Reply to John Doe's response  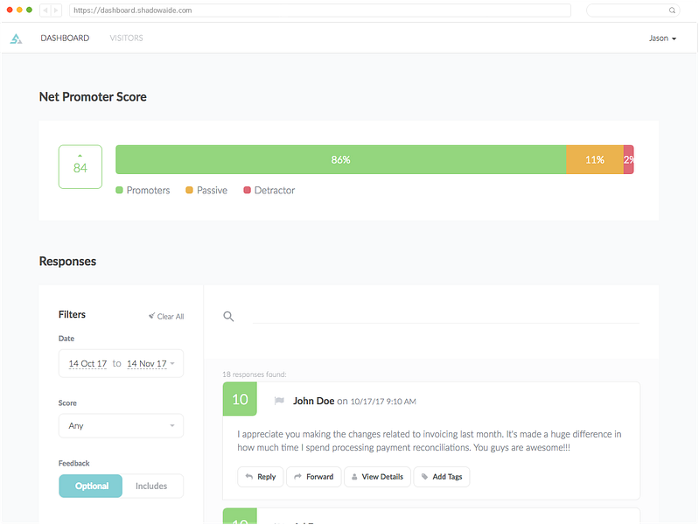tap(261, 477)
